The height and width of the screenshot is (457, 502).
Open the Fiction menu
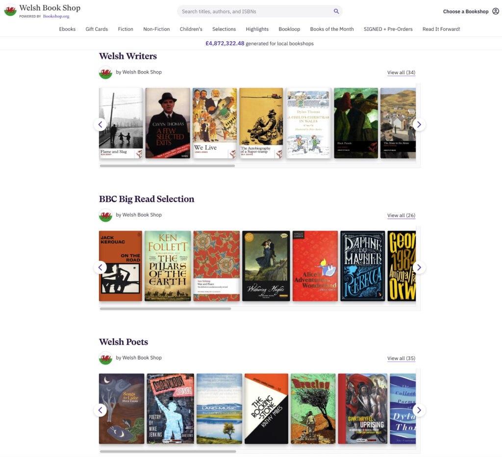(x=125, y=29)
